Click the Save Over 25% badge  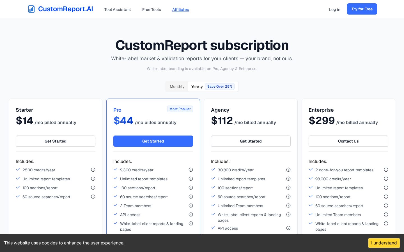(x=220, y=87)
